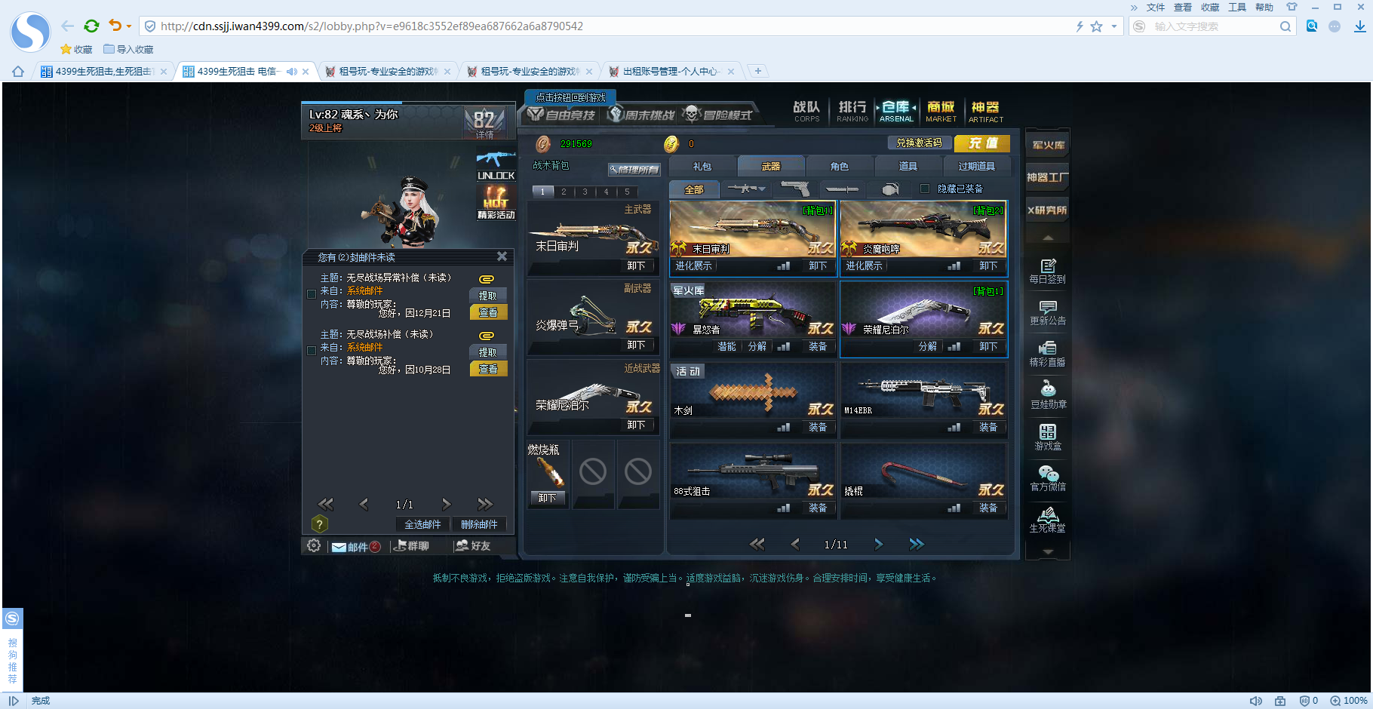
Task: Open the 神器 ARTIFACT menu
Action: pyautogui.click(x=985, y=111)
